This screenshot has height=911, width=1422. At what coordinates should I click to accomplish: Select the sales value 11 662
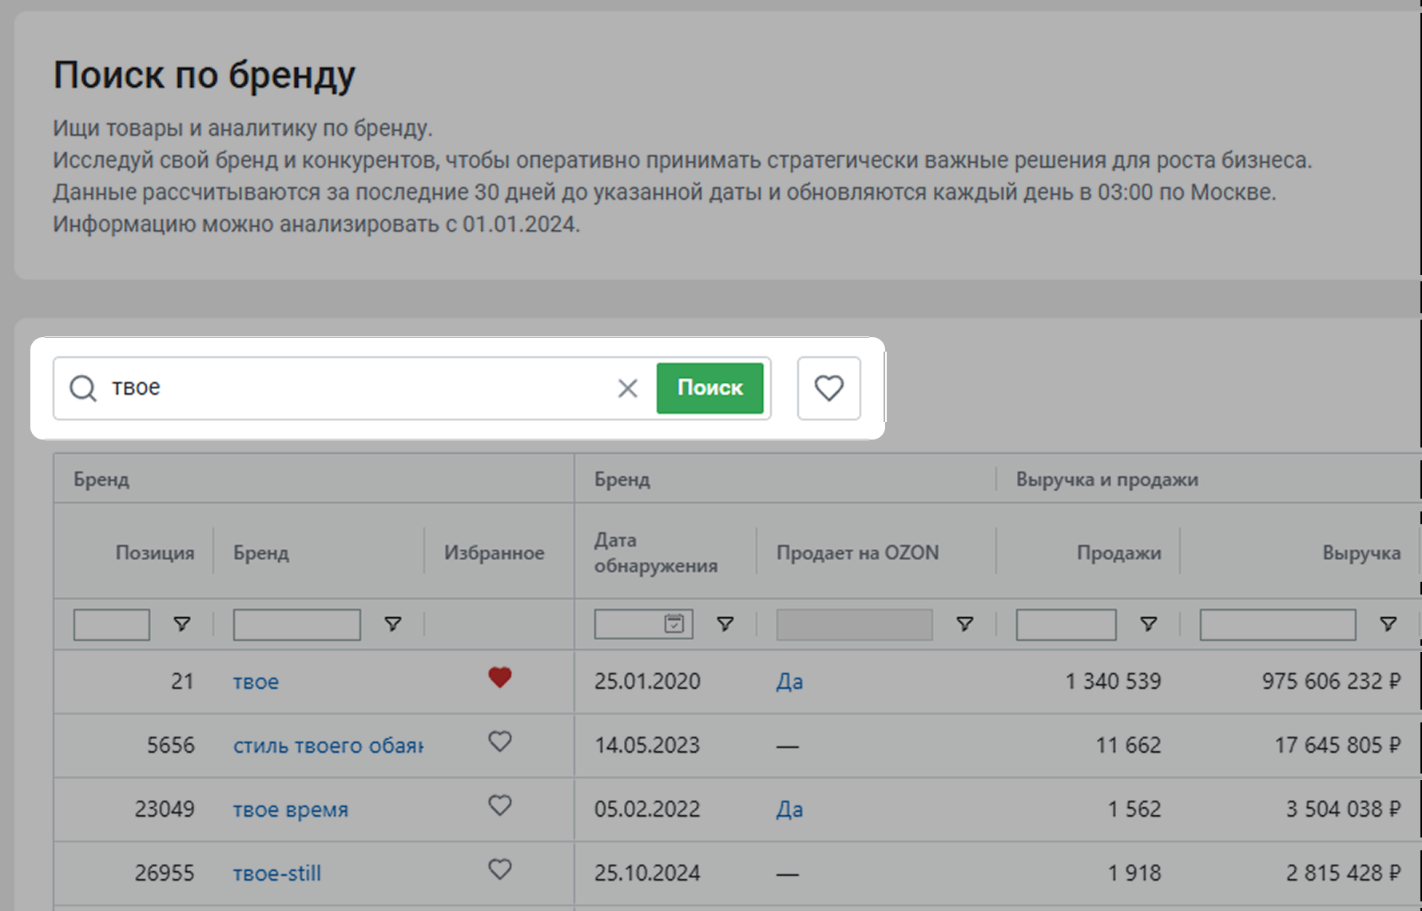point(1128,746)
